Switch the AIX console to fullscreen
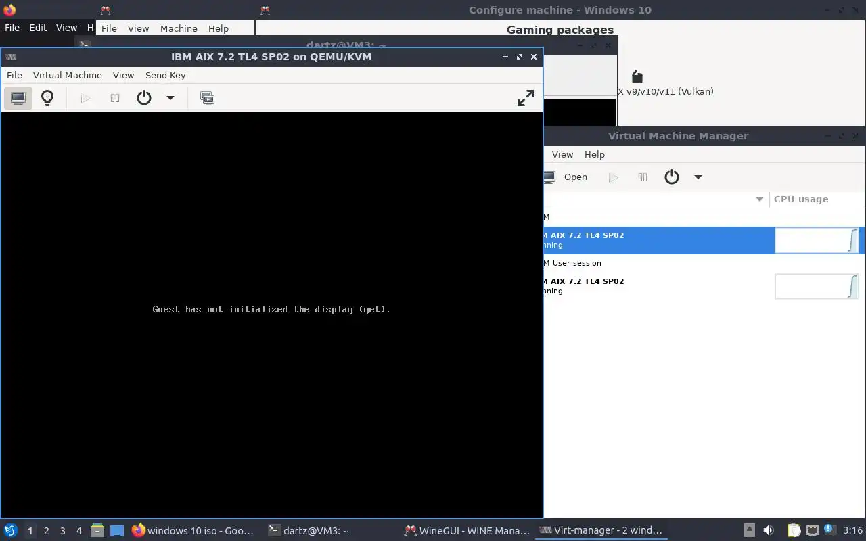 526,98
